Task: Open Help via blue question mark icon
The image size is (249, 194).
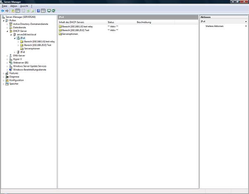Action: 38,11
